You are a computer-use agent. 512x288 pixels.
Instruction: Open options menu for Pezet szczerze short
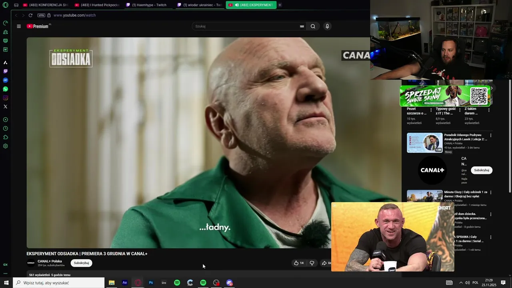pos(431,110)
